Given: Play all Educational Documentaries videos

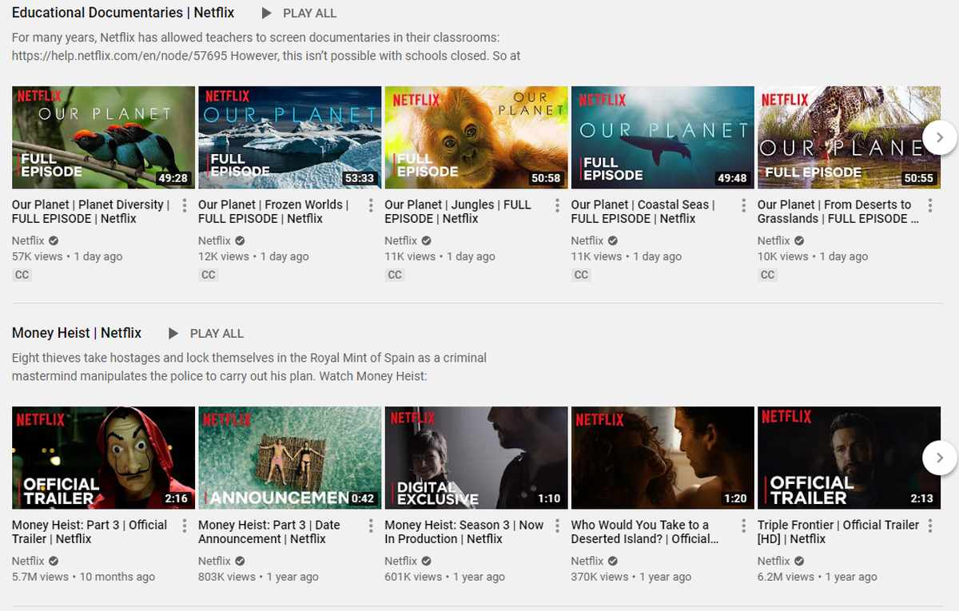Looking at the screenshot, I should pos(299,14).
